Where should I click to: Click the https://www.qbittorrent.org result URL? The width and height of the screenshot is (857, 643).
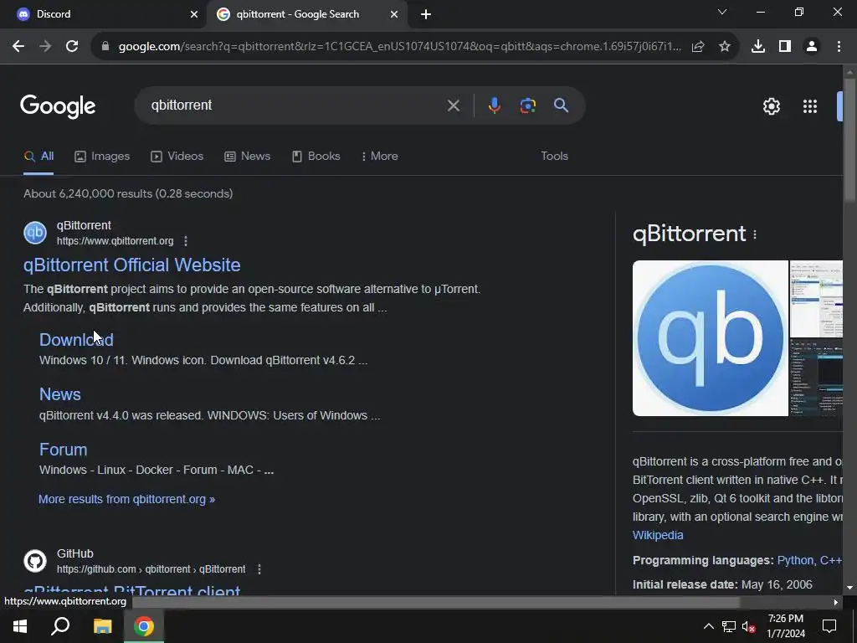coord(115,241)
